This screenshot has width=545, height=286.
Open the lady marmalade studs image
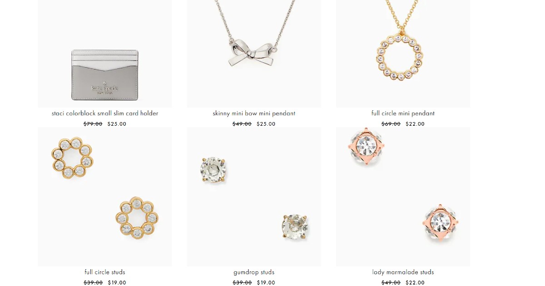coord(403,197)
